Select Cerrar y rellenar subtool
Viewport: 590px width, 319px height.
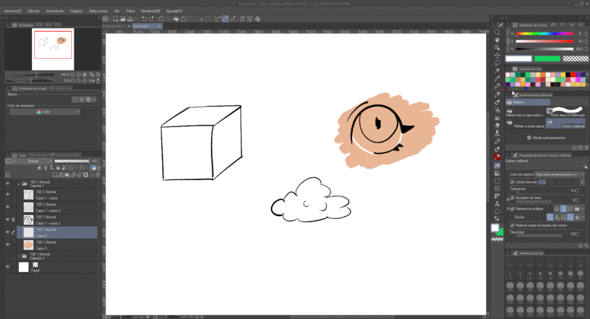(566, 124)
